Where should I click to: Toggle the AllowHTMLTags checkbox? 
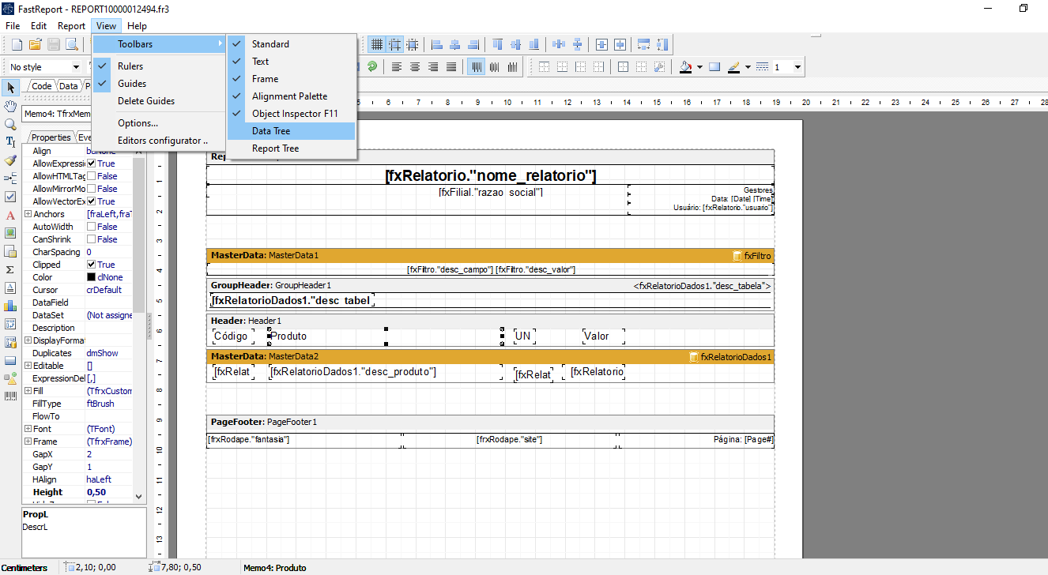[x=91, y=176]
